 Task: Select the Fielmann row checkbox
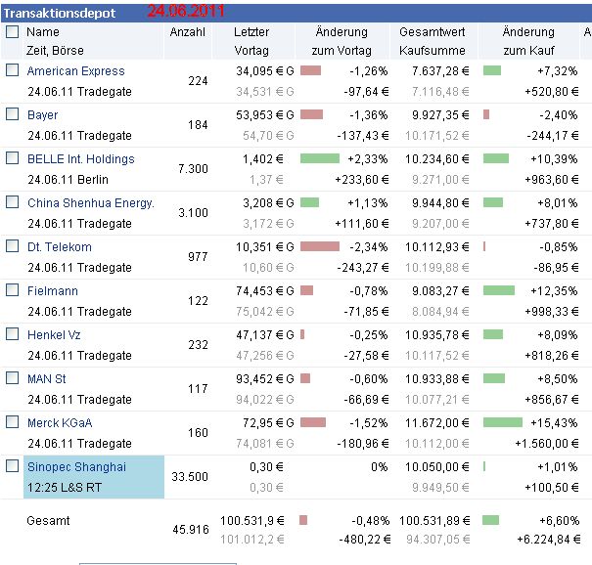point(12,290)
